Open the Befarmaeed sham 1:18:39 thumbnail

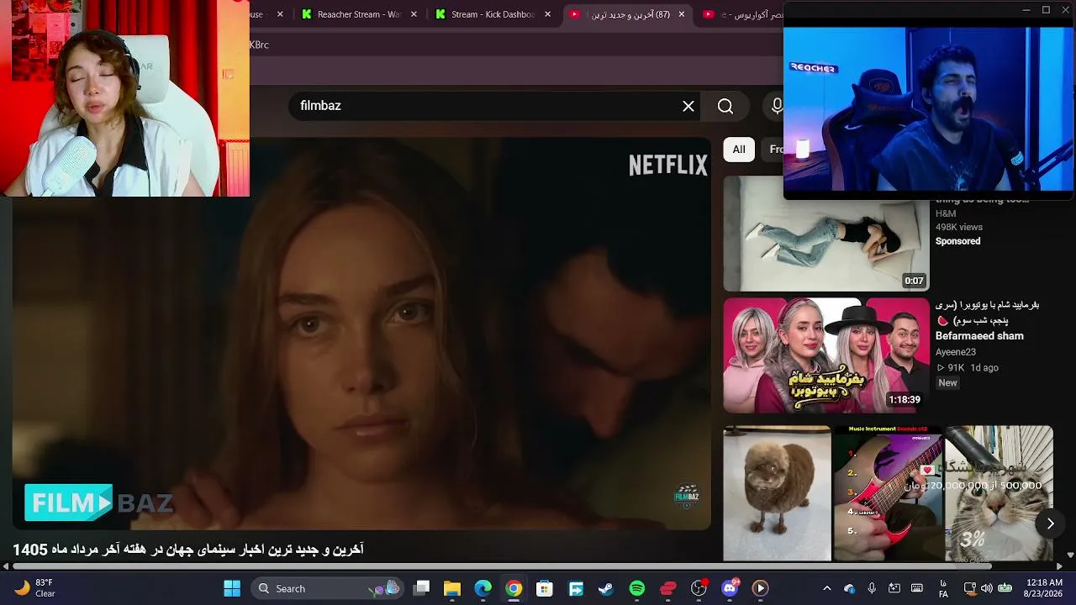click(826, 355)
